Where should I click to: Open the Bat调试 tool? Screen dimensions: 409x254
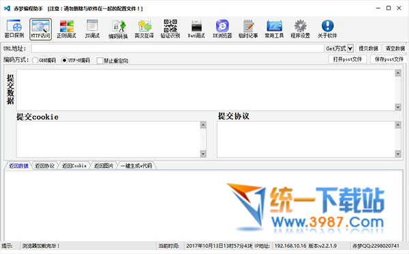tap(196, 29)
